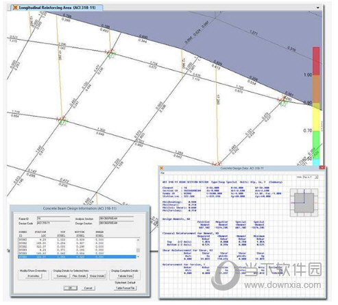Viewport: 338px width, 305px height.
Task: Click the Shear Details button
Action: [97, 276]
